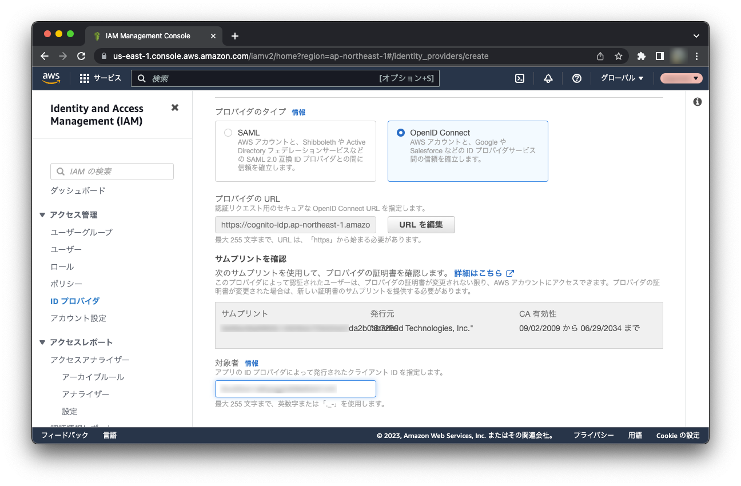Bookmark this page with star icon
The width and height of the screenshot is (741, 486).
[618, 56]
